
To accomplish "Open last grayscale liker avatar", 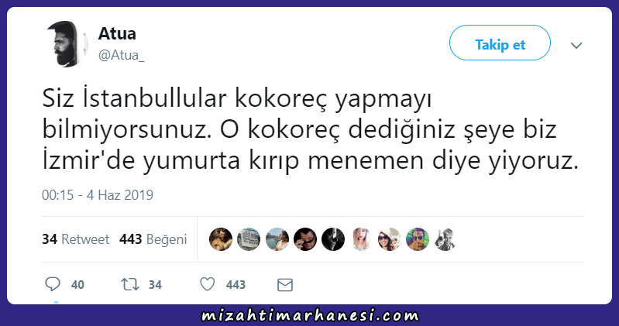I will pyautogui.click(x=445, y=239).
